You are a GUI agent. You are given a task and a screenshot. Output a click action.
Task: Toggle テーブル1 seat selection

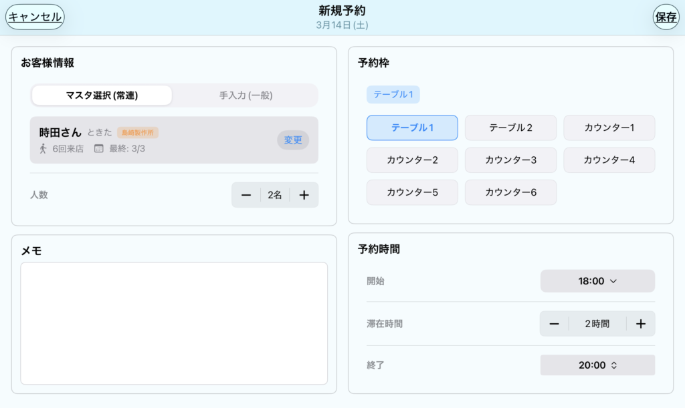(412, 128)
